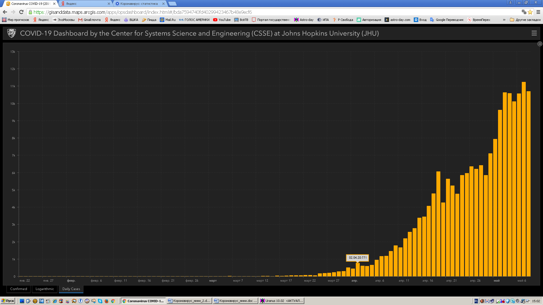Expand hidden bookmarks with the chevron
Viewport: 543px width, 305px height.
pyautogui.click(x=504, y=20)
